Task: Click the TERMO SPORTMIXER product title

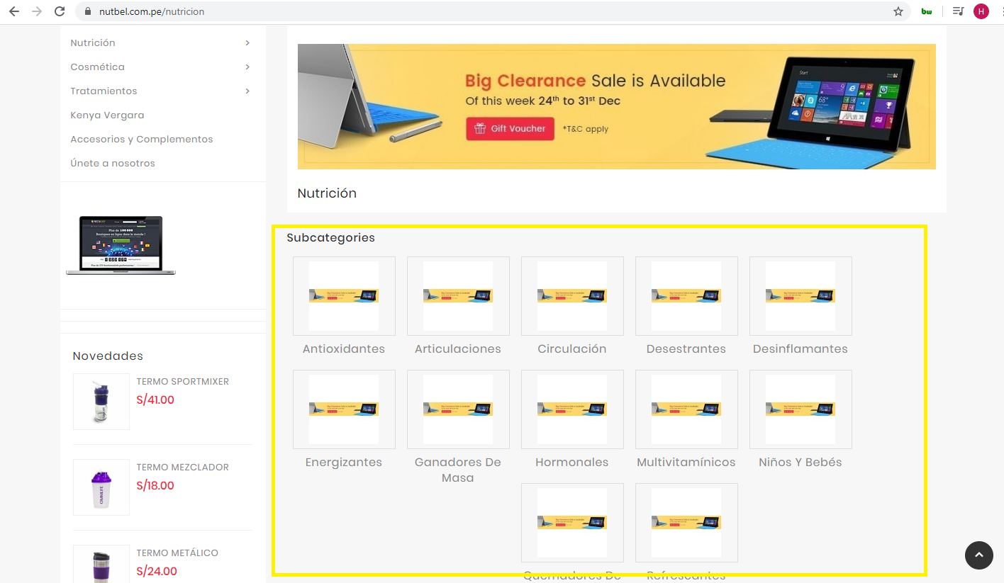Action: point(183,381)
